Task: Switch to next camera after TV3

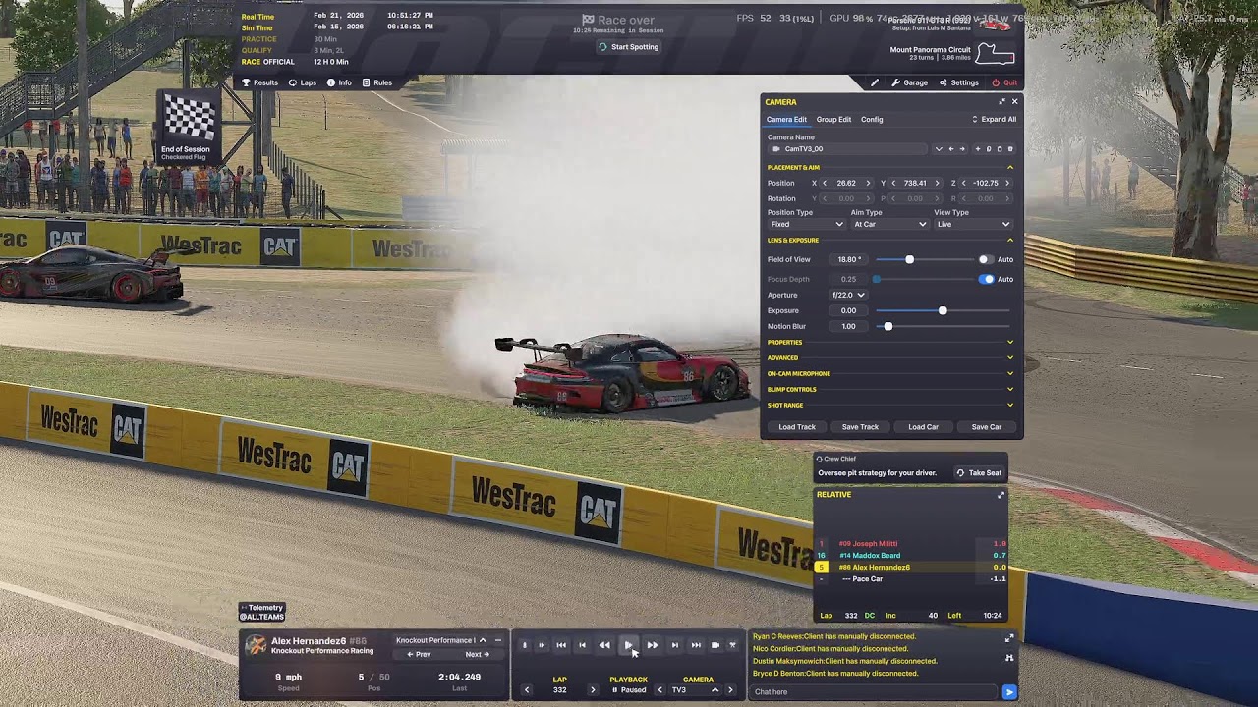Action: [730, 690]
